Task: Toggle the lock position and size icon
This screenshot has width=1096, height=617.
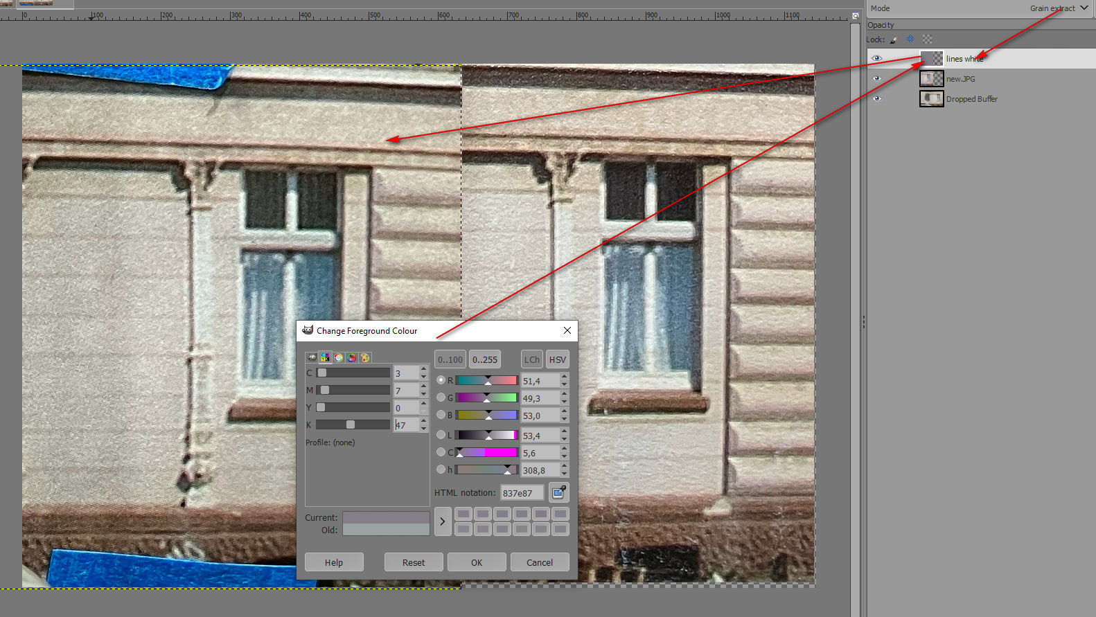Action: click(x=910, y=39)
